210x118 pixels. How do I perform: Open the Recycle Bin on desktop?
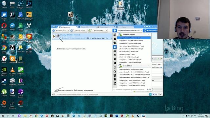pyautogui.click(x=4, y=4)
